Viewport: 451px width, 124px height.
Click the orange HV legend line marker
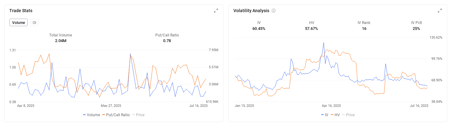coord(332,115)
